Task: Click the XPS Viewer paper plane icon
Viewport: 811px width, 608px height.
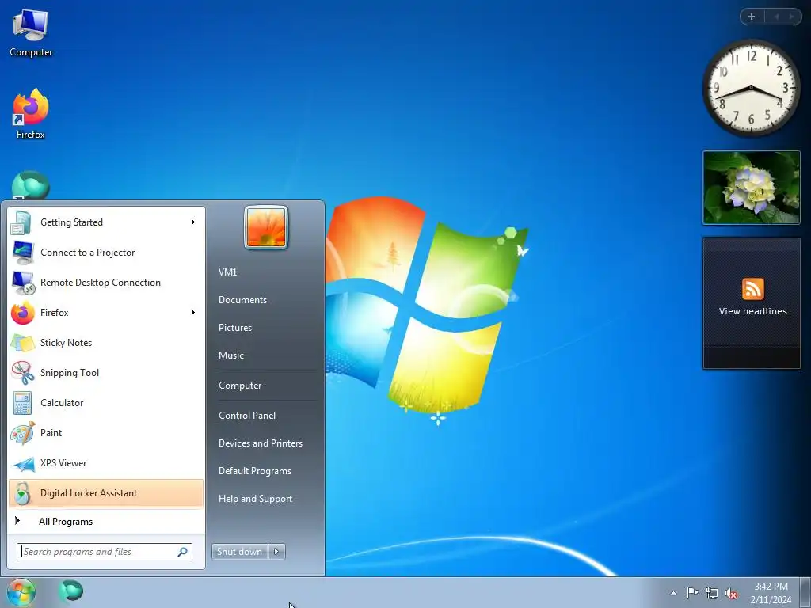Action: click(x=22, y=463)
